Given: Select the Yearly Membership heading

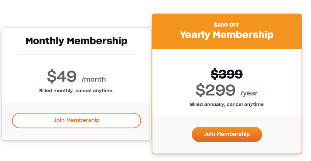Looking at the screenshot, I should coord(227,35).
